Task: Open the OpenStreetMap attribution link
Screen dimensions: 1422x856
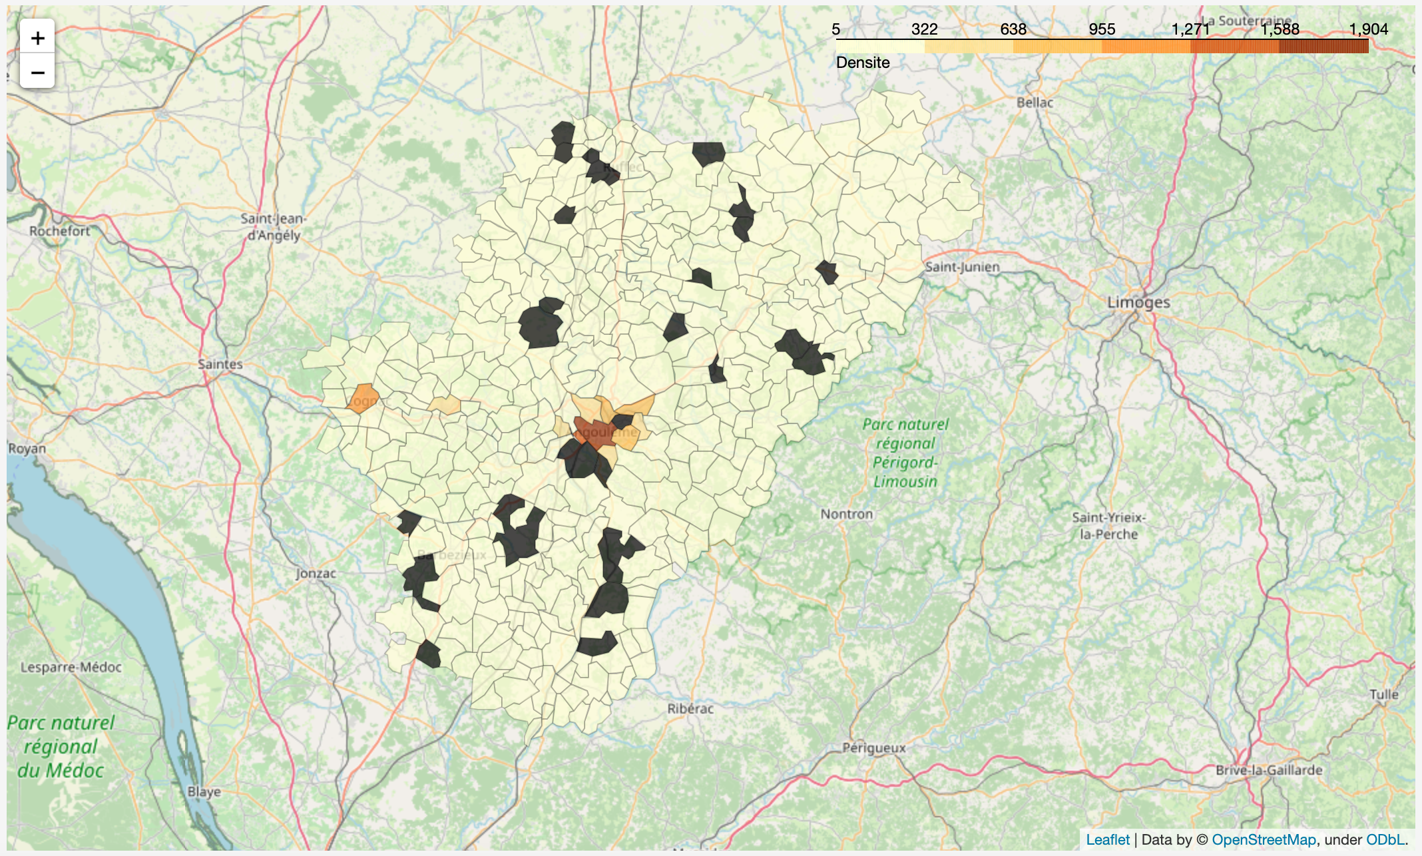Action: pos(1264,839)
